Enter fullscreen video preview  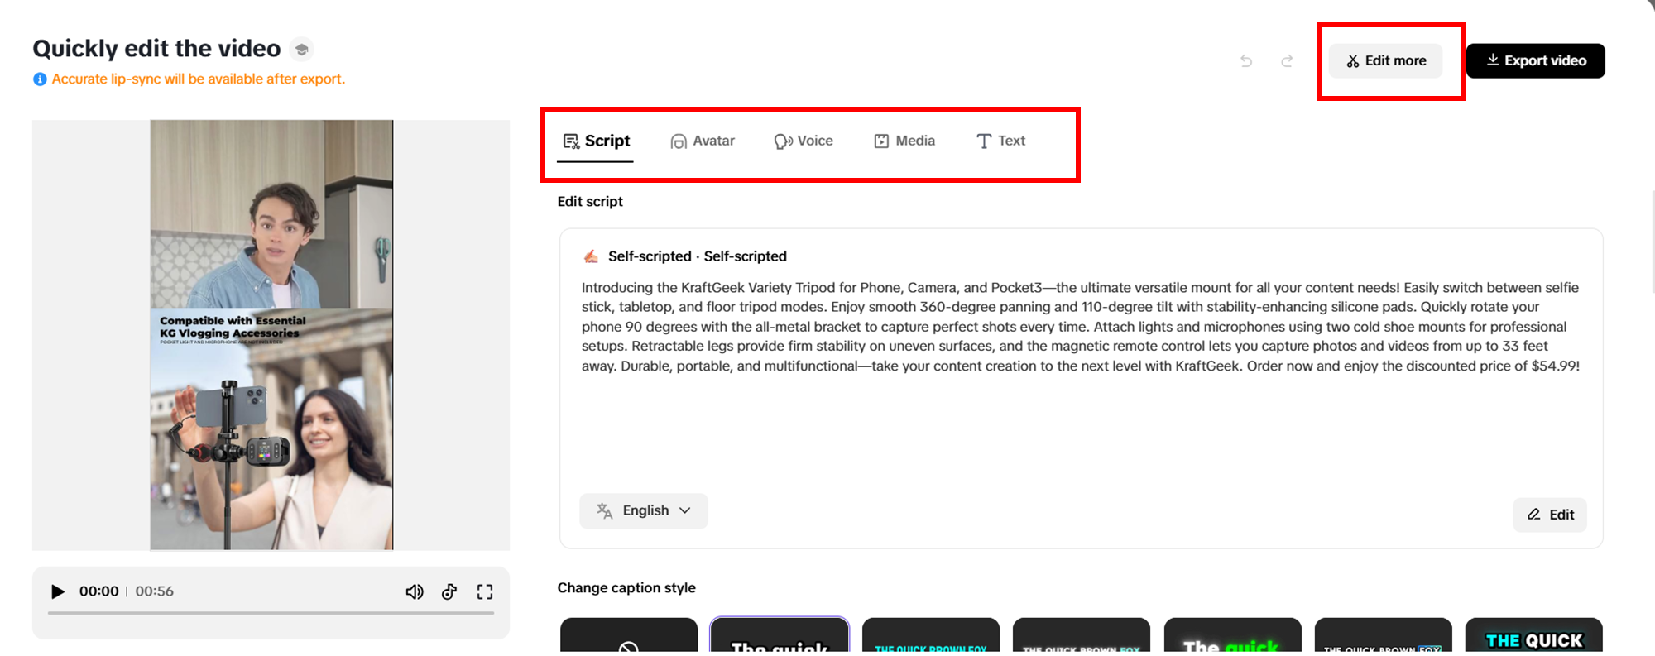(485, 591)
